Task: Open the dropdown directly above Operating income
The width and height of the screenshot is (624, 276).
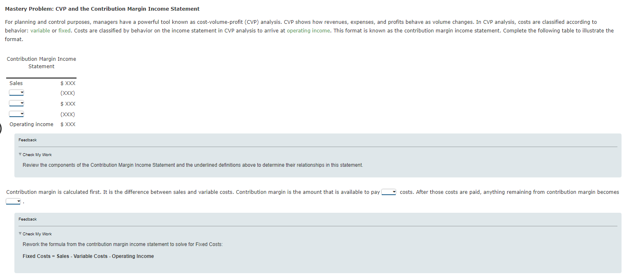Action: coord(16,114)
